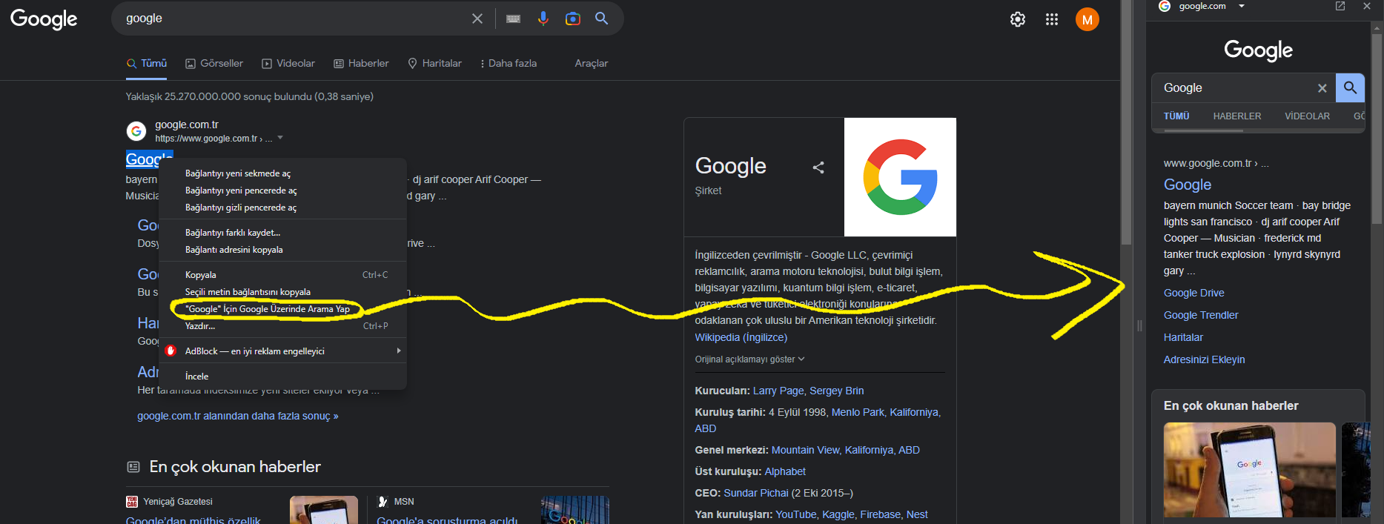Open the on-screen keyboard icon
1384x524 pixels.
click(x=513, y=19)
